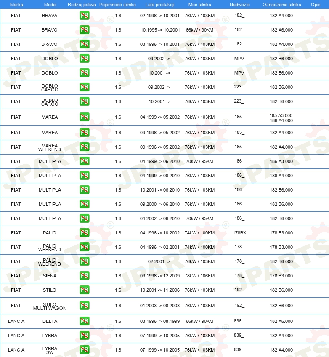The height and width of the screenshot is (357, 329).
Task: Click the '78kW / 106KM' power cell
Action: pos(199,276)
